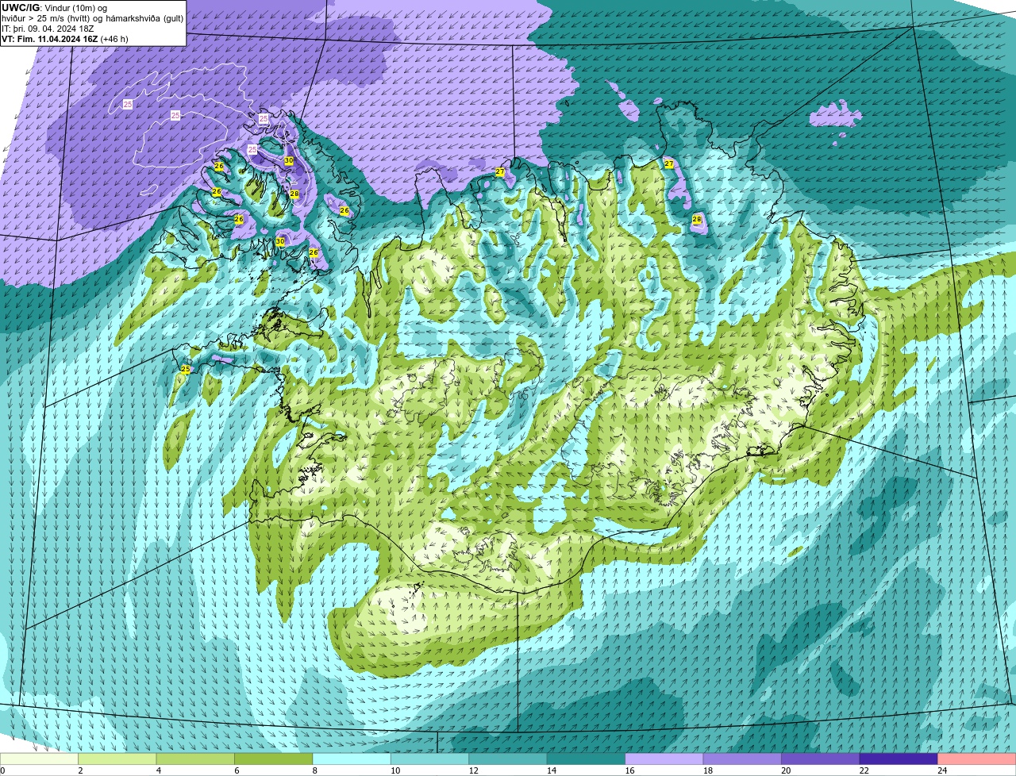This screenshot has height=776, width=1016.
Task: Click the legend tick label 16
Action: click(629, 770)
